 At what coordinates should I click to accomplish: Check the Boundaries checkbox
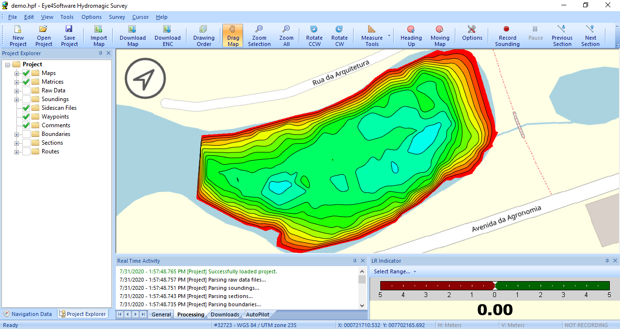(26, 134)
